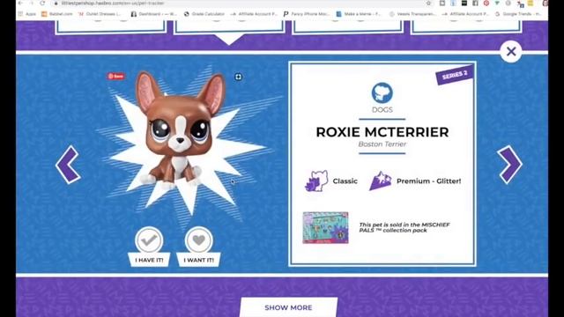
Task: Click the browser address bar
Action: (237, 4)
